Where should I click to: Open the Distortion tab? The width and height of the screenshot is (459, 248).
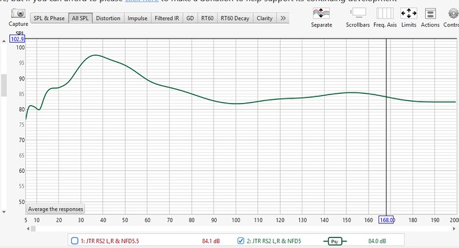tap(108, 18)
